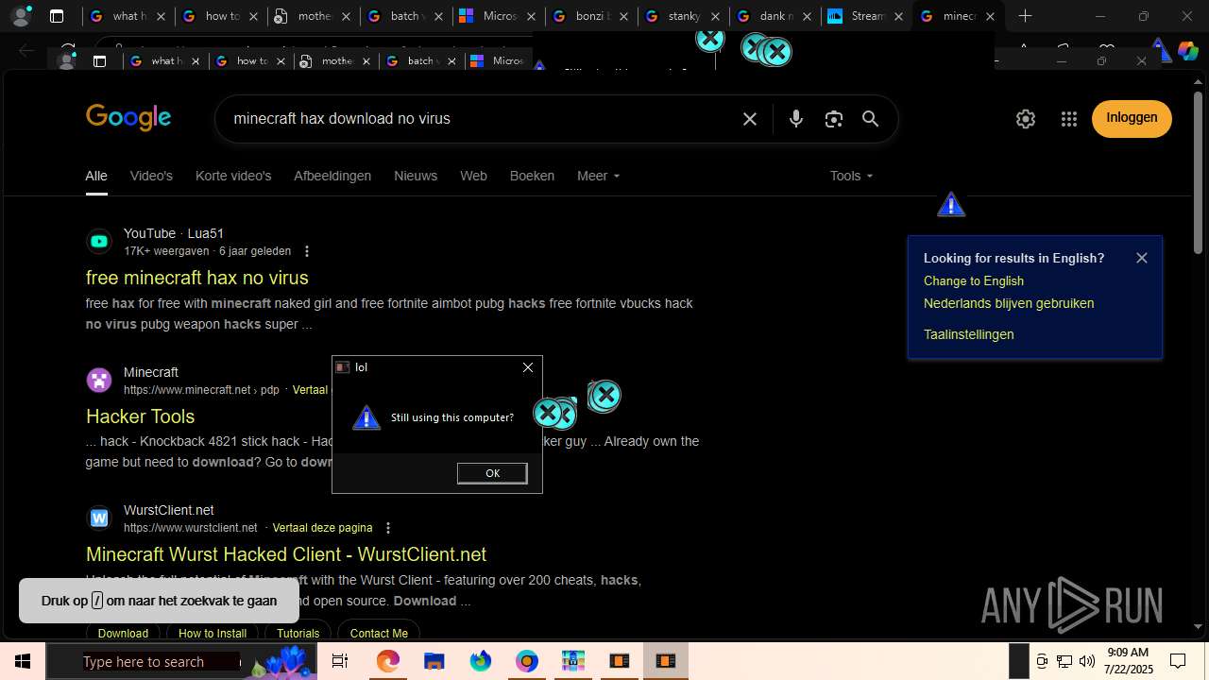This screenshot has width=1209, height=680.
Task: Click the WurstClient.net favicon
Action: pyautogui.click(x=99, y=518)
